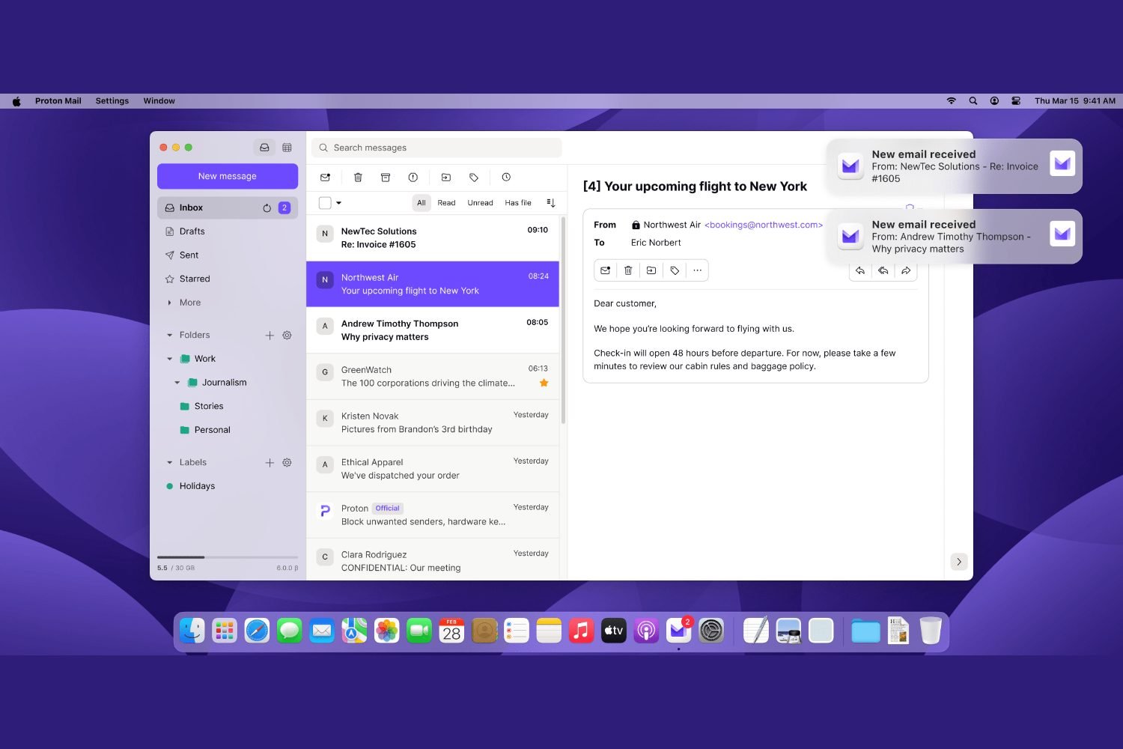Screen dimensions: 1123x749
Task: Select the Inbox folder
Action: 228,207
